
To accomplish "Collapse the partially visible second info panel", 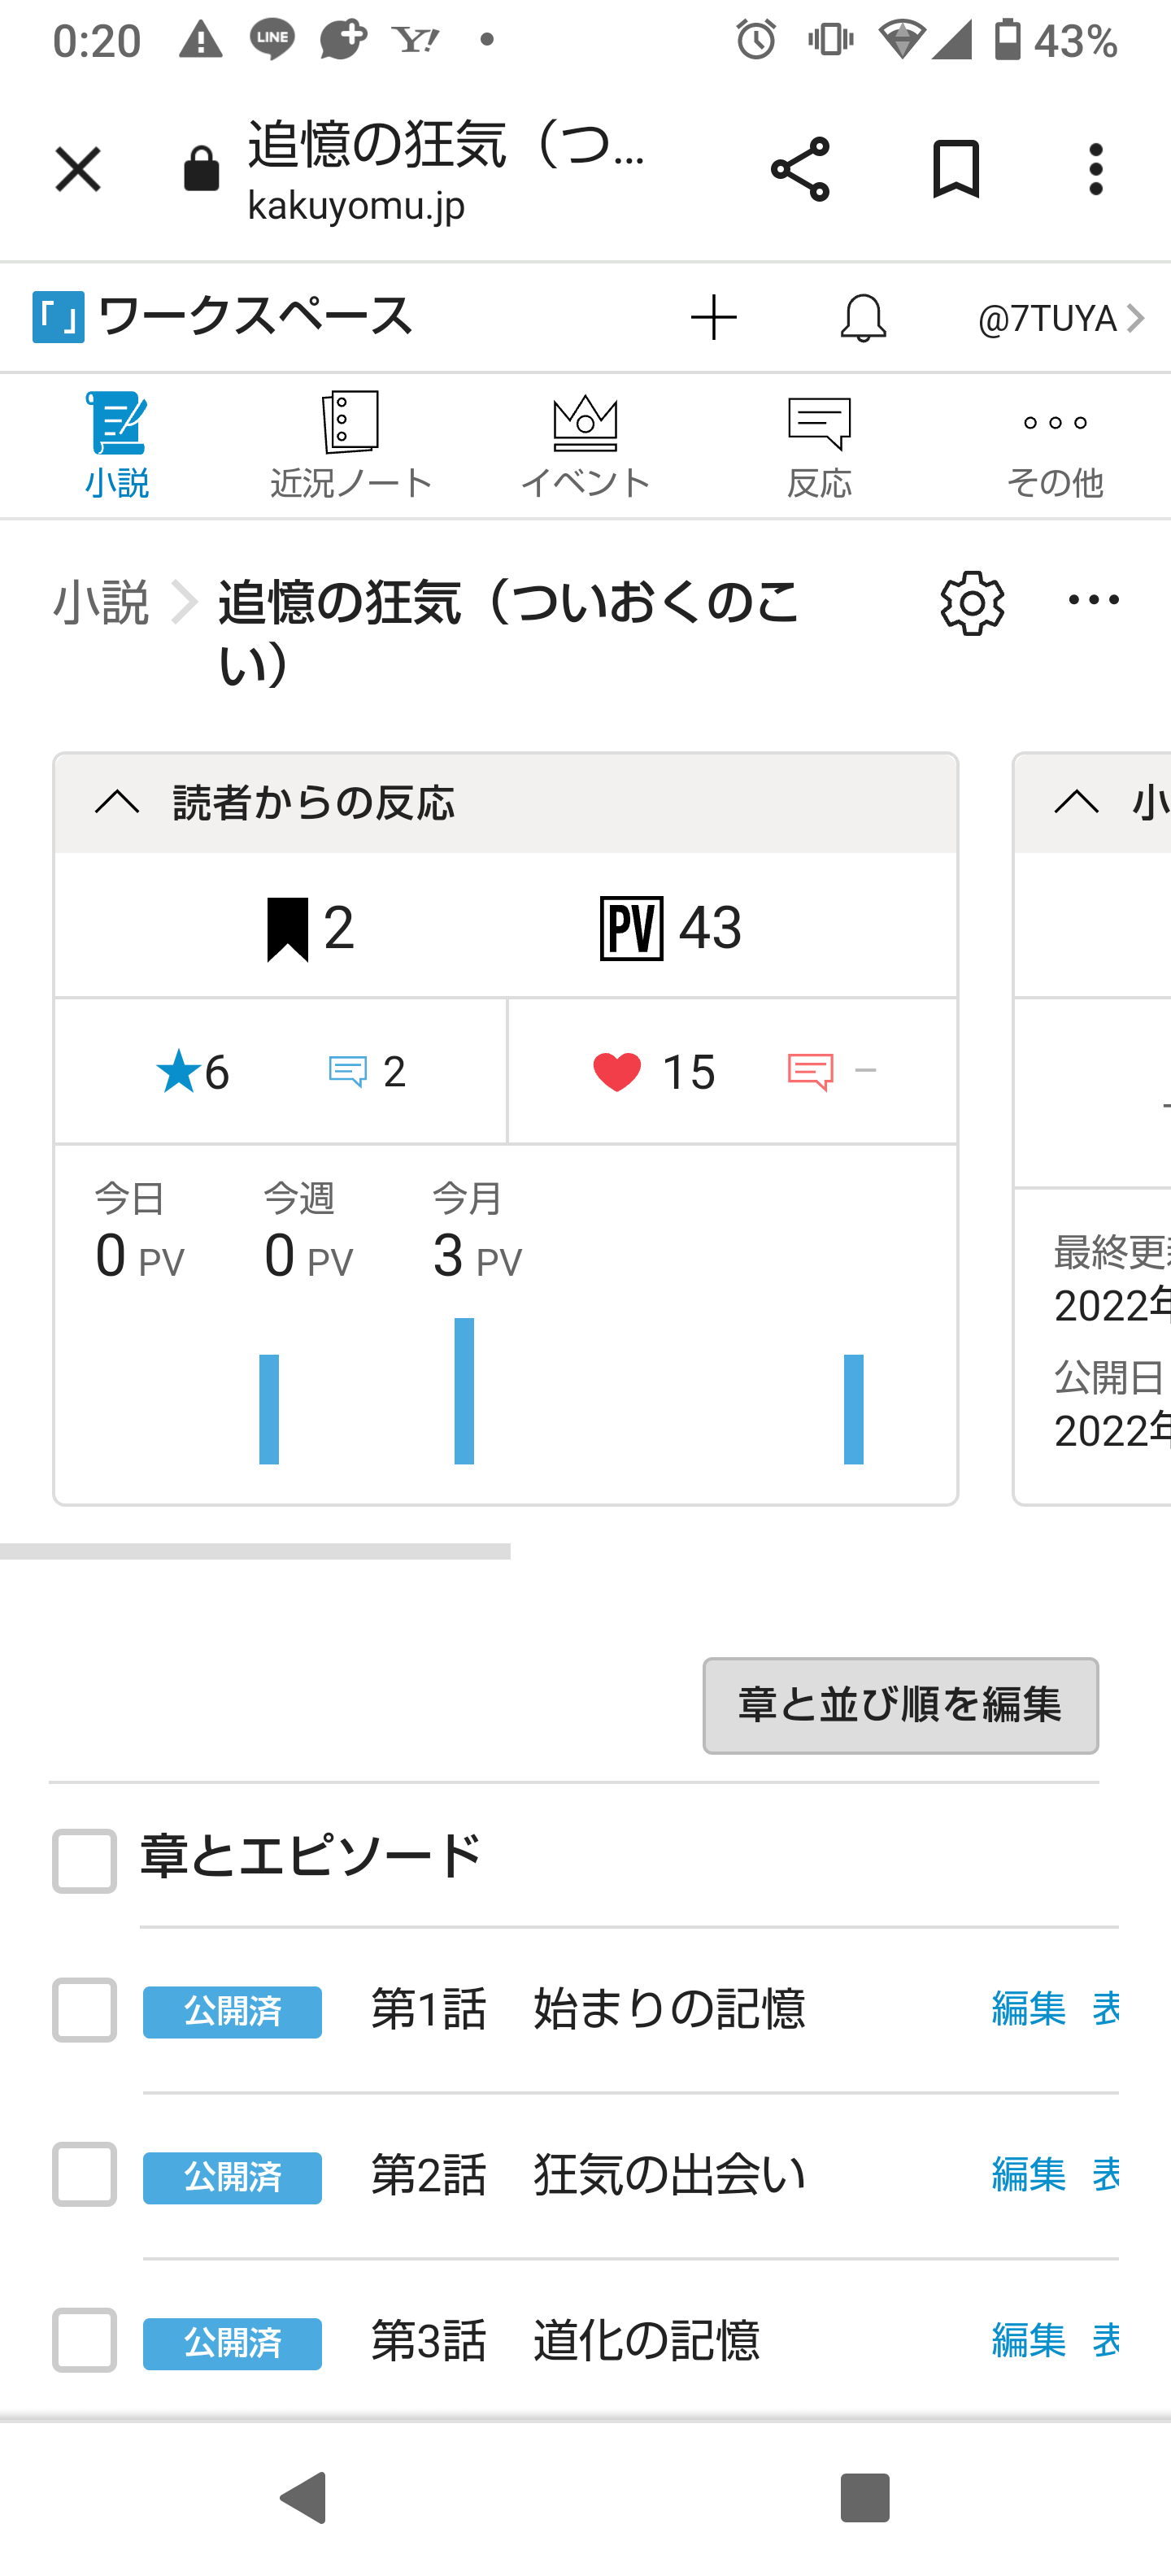I will pos(1077,802).
